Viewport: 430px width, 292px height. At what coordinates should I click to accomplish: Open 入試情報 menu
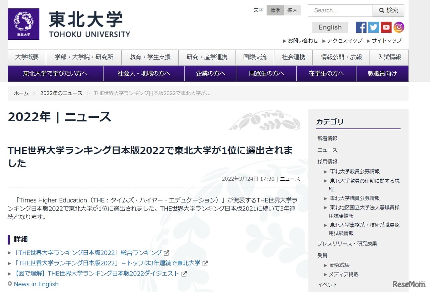pos(389,57)
